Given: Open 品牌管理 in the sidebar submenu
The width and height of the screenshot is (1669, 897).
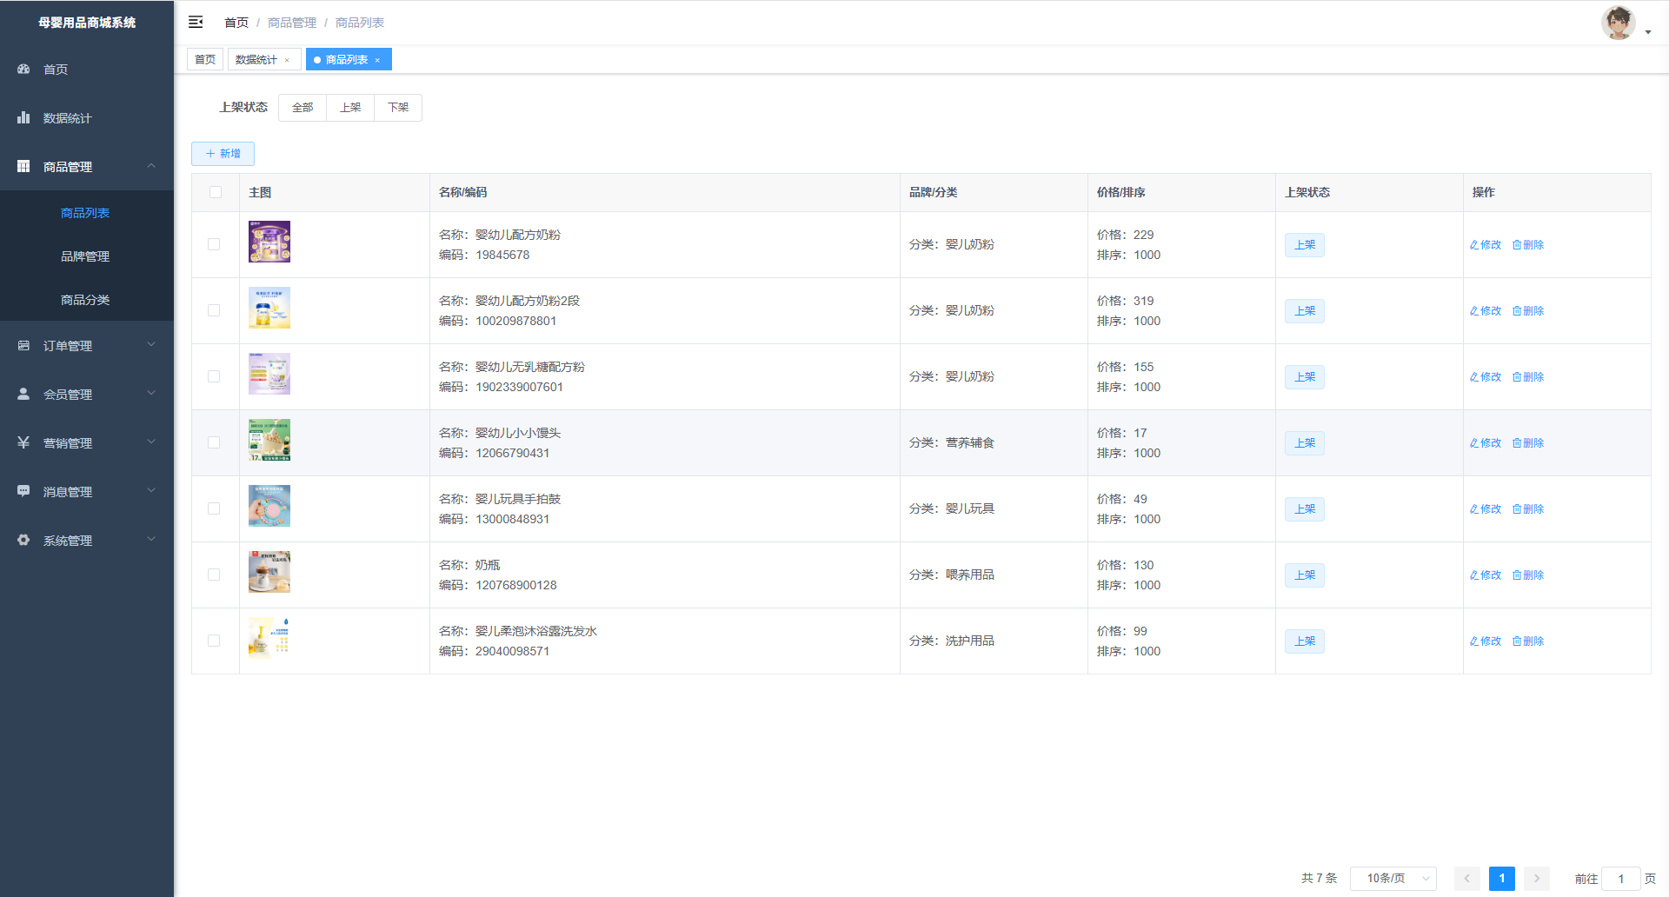Looking at the screenshot, I should pyautogui.click(x=85, y=256).
